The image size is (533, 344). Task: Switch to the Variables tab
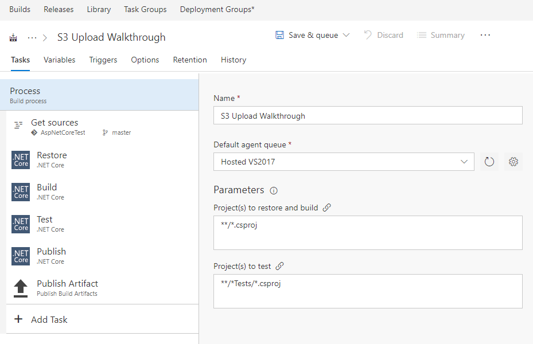[60, 60]
